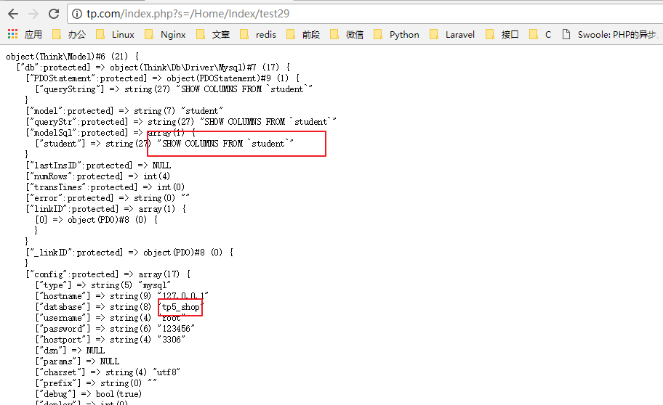The image size is (663, 405).
Task: Expand the 接口 bookmark folder
Action: pos(502,34)
